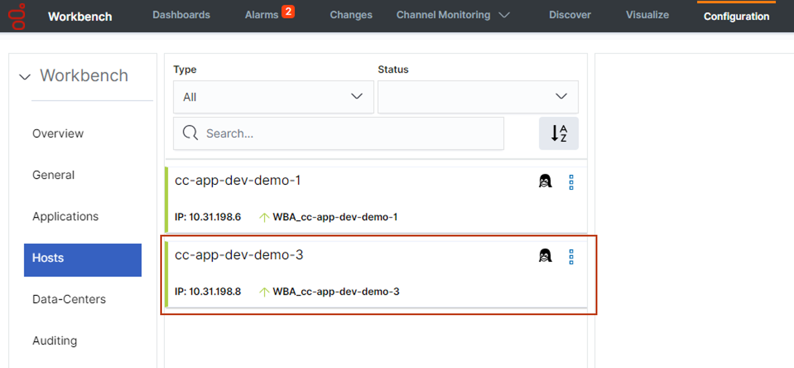Image resolution: width=794 pixels, height=368 pixels.
Task: Open Applications in the sidebar
Action: tap(66, 217)
